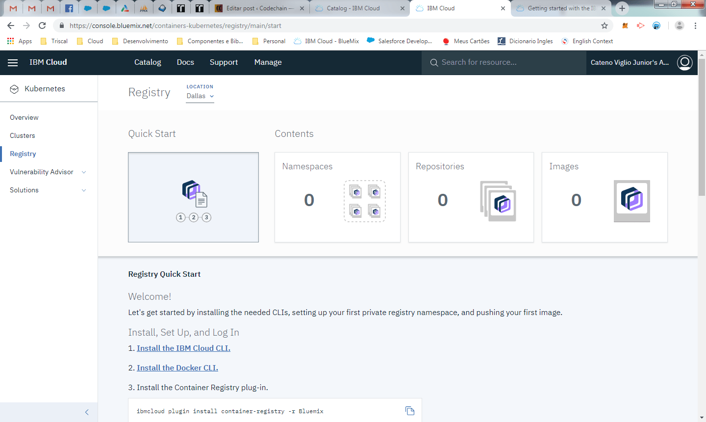Open the Cloud bookmarks folder
The width and height of the screenshot is (706, 422).
pyautogui.click(x=90, y=41)
